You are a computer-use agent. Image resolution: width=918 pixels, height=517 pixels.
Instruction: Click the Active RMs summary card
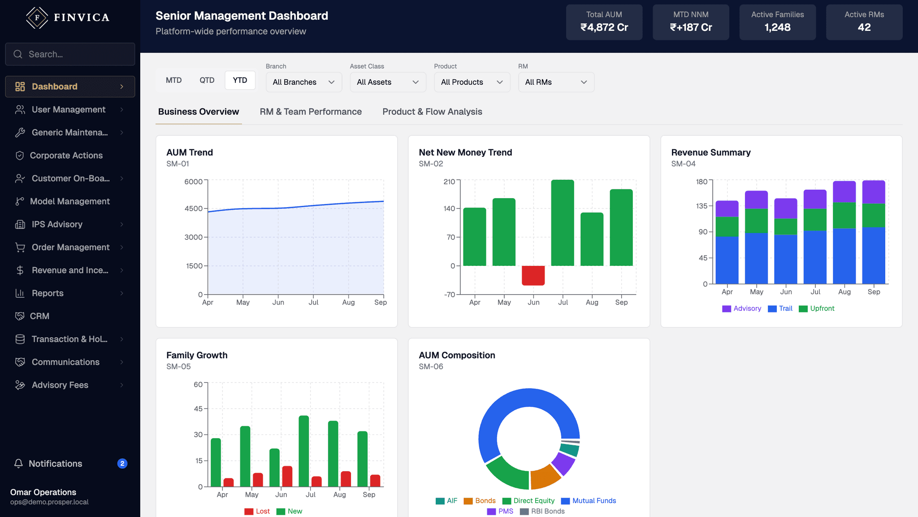click(864, 22)
